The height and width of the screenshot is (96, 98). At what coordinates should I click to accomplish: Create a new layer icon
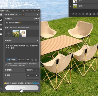[x=94, y=14]
